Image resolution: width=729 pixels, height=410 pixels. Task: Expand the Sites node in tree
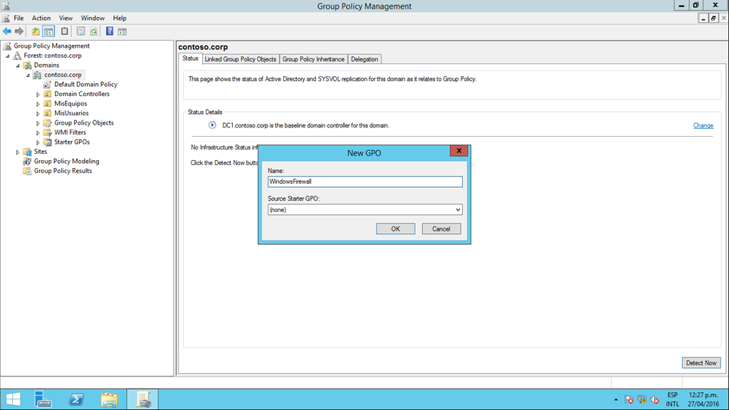coord(18,152)
